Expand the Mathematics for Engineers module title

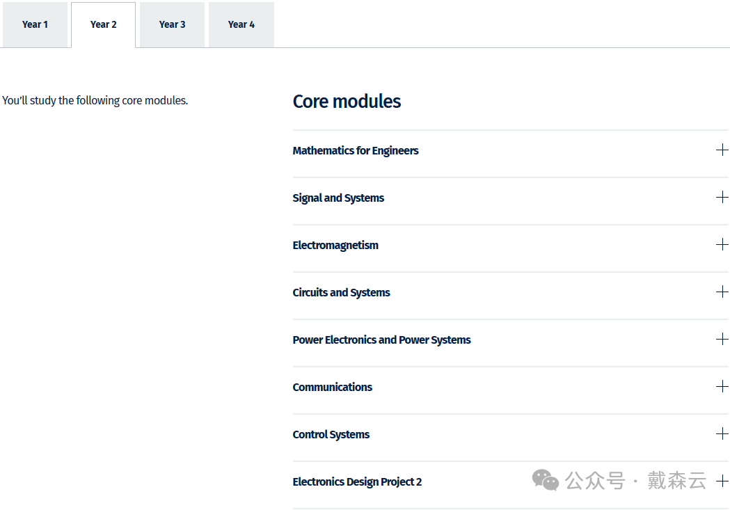pyautogui.click(x=355, y=151)
